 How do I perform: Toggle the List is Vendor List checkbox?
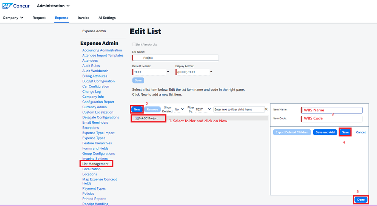(134, 45)
